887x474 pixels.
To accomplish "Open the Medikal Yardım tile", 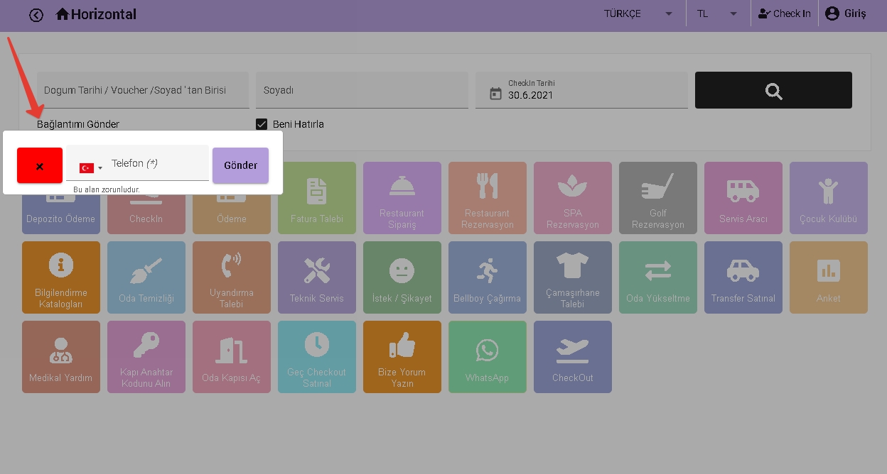I will click(x=60, y=356).
